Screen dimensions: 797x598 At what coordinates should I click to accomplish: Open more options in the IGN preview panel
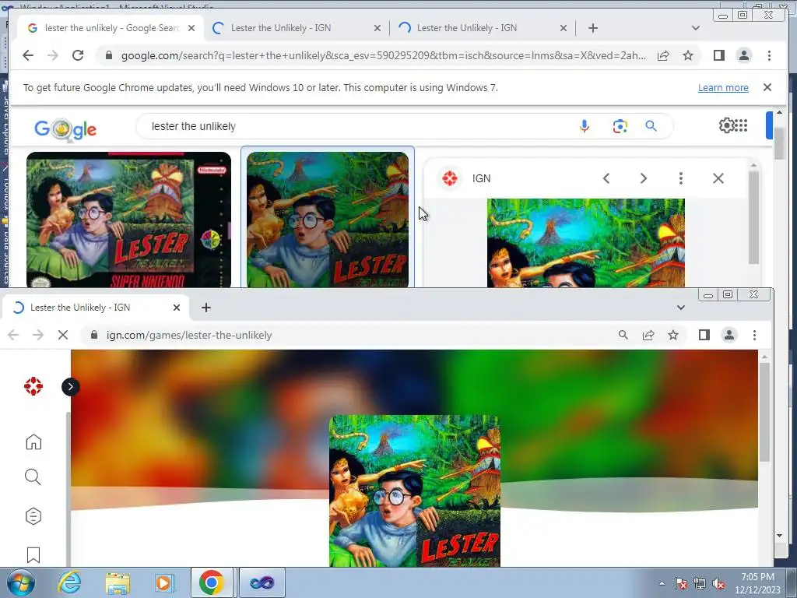point(680,178)
